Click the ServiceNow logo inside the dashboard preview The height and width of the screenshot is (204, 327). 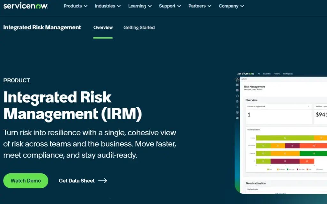246,74
